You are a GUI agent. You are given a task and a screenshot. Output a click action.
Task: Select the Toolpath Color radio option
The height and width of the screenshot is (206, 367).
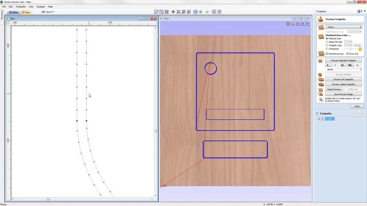327,45
